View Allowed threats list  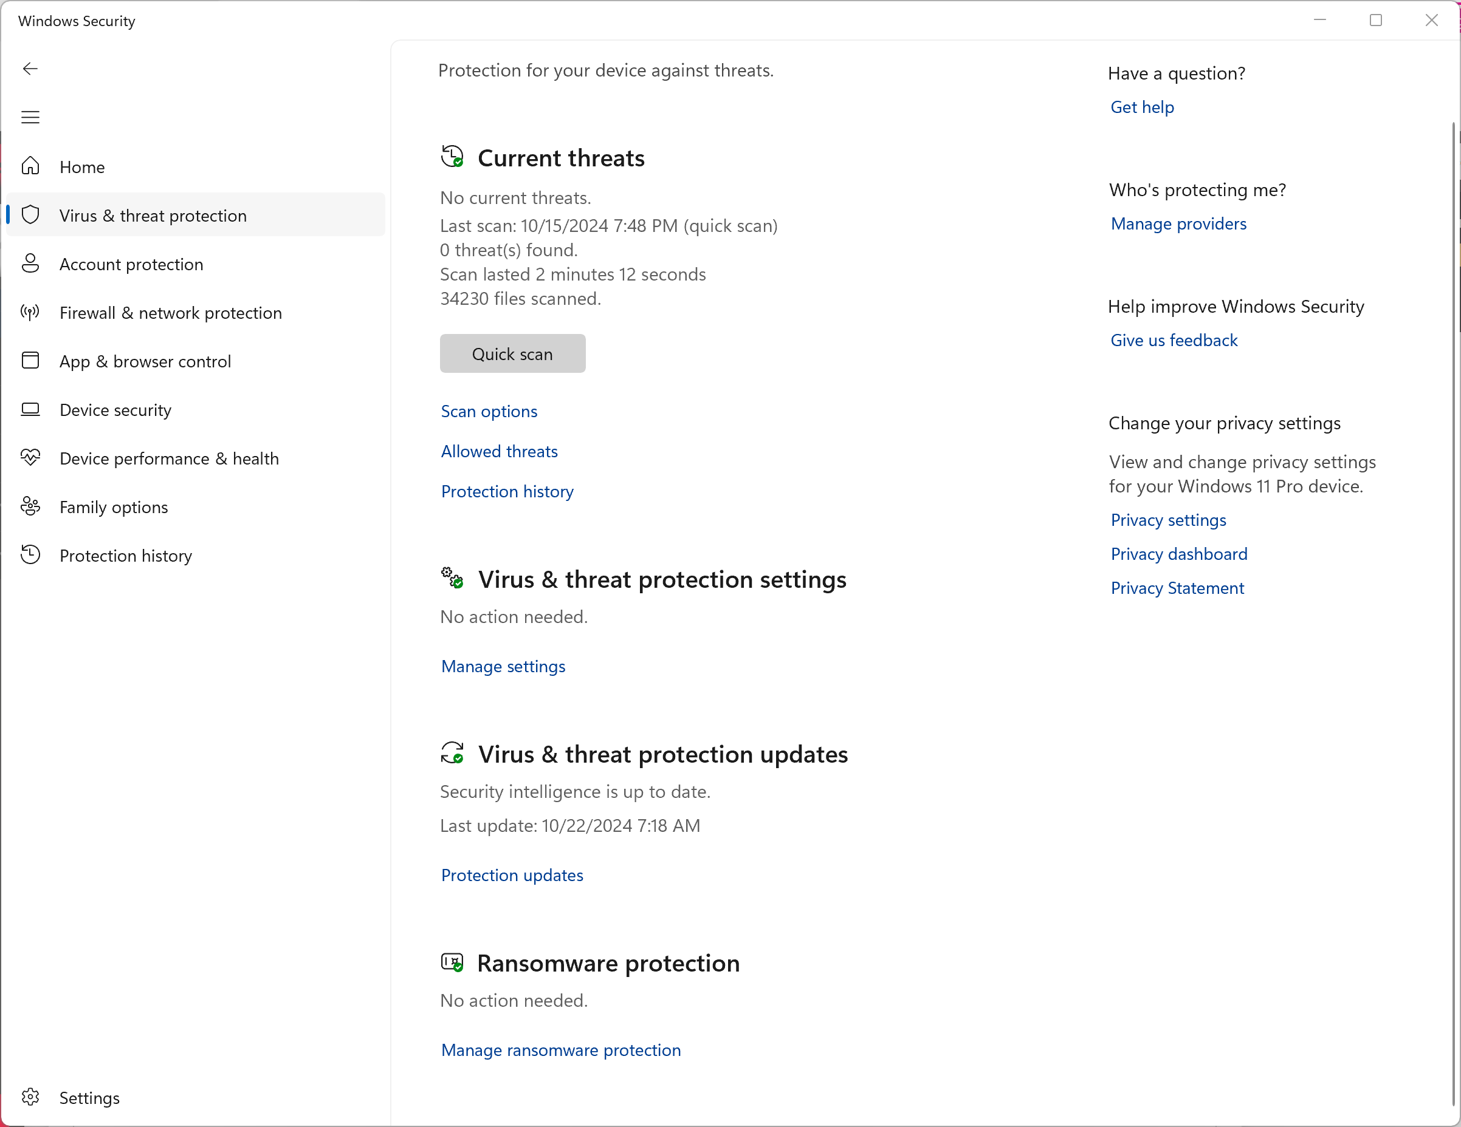(499, 450)
